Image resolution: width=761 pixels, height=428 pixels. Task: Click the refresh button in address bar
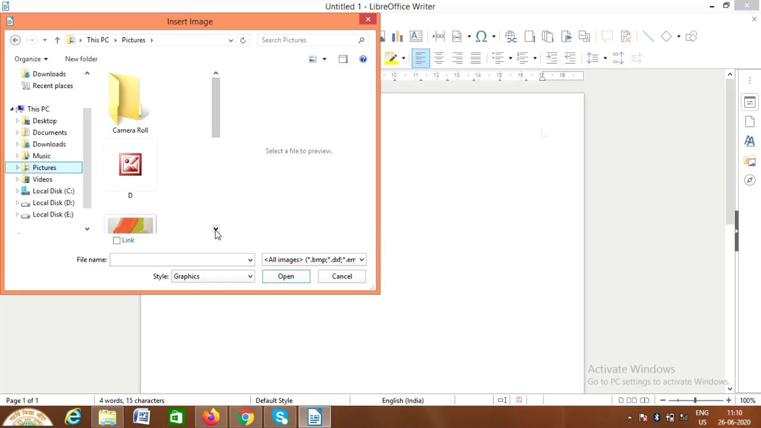coord(243,40)
